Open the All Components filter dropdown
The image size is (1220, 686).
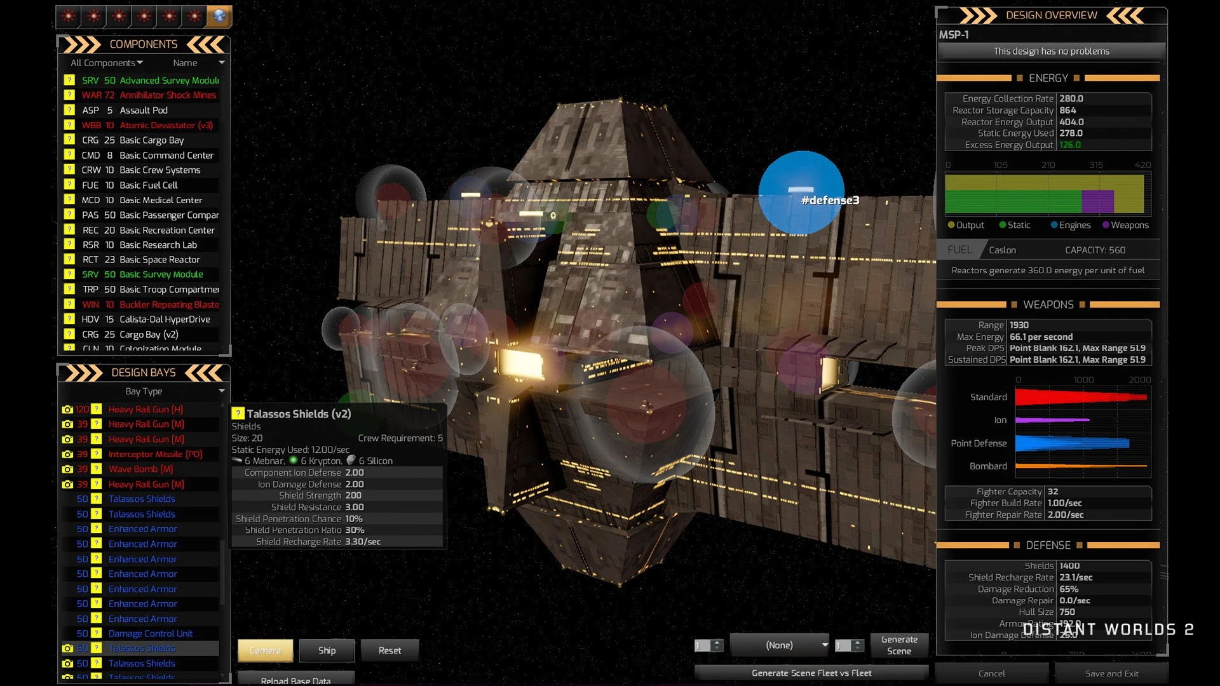pos(106,63)
